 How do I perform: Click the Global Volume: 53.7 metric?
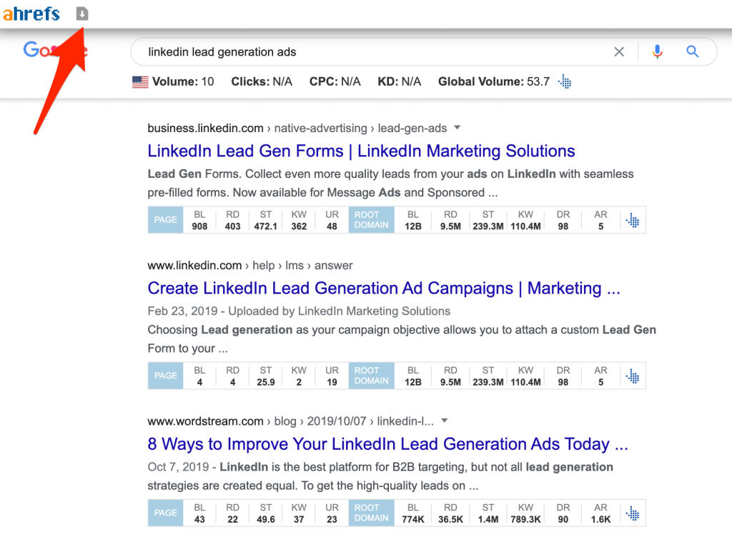click(494, 81)
